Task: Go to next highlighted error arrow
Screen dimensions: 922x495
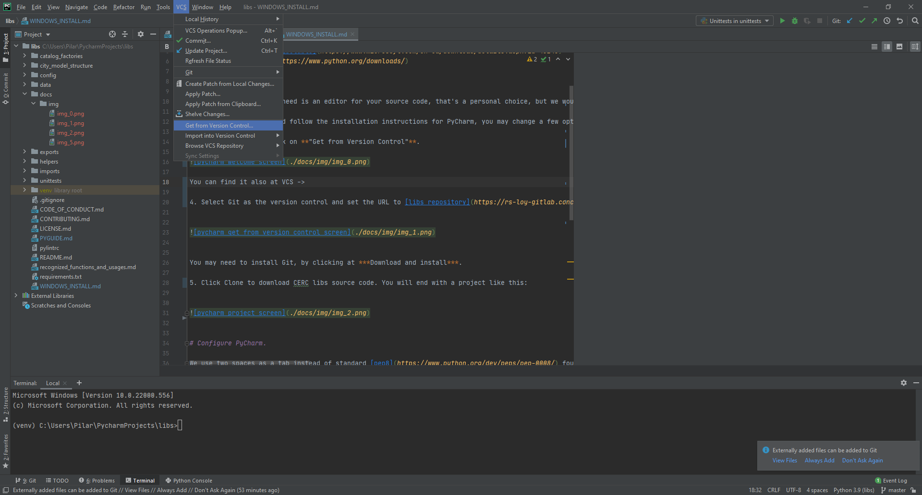Action: click(x=568, y=59)
